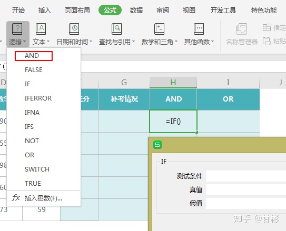Open the 特色功能 tab

264,10
